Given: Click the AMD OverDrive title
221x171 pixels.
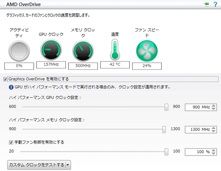Looking at the screenshot, I should pos(23,4).
